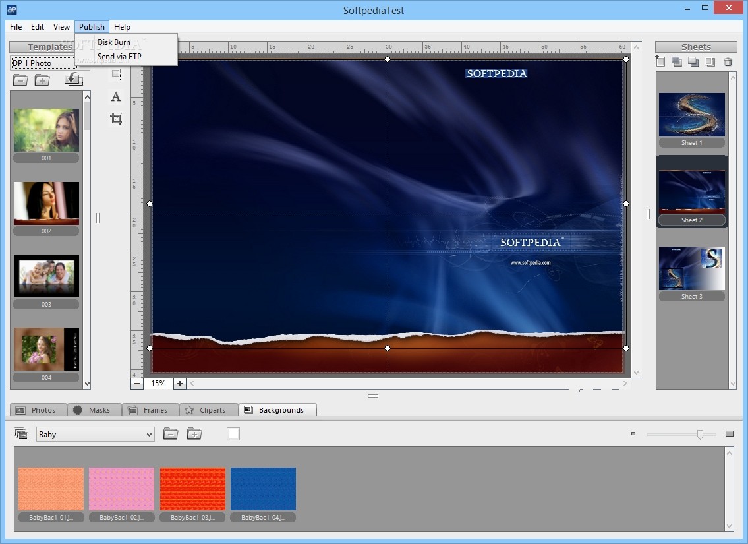Switch to the Cliparts tab
Viewport: 748px width, 544px height.
pos(208,410)
